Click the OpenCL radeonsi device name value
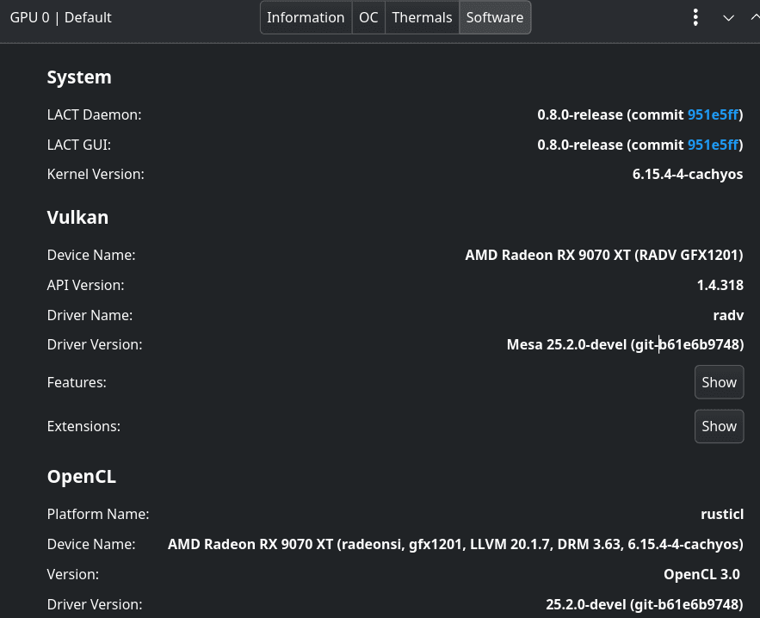The width and height of the screenshot is (760, 618). tap(455, 544)
